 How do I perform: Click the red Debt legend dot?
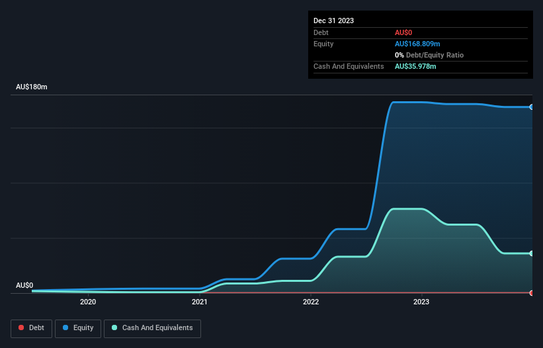pos(21,327)
